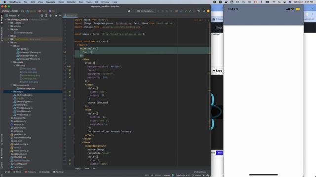Open the Tools menu
The width and height of the screenshot is (316, 177).
point(89,2)
